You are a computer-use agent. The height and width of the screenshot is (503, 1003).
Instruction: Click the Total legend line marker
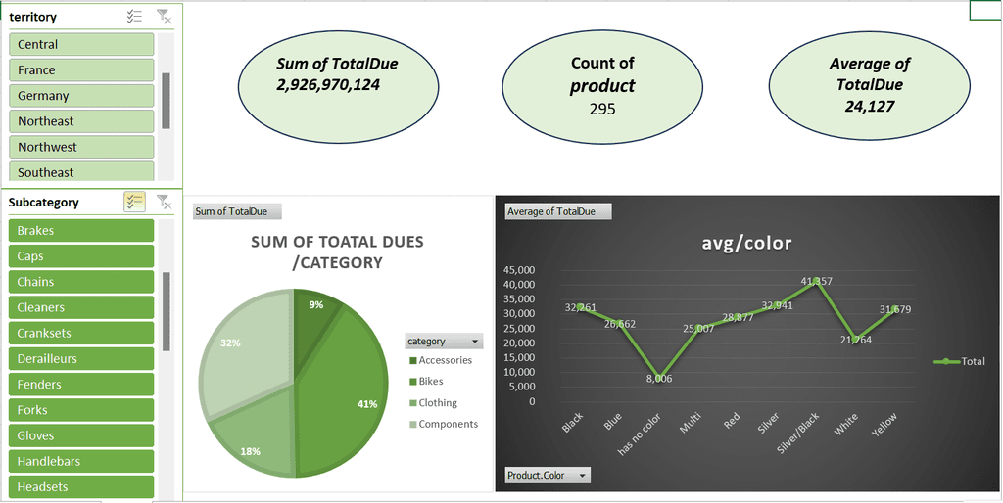tap(946, 361)
